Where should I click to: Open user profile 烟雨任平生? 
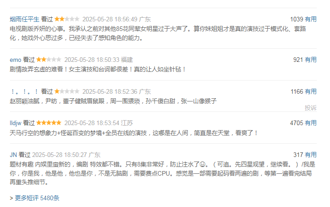click(25, 20)
